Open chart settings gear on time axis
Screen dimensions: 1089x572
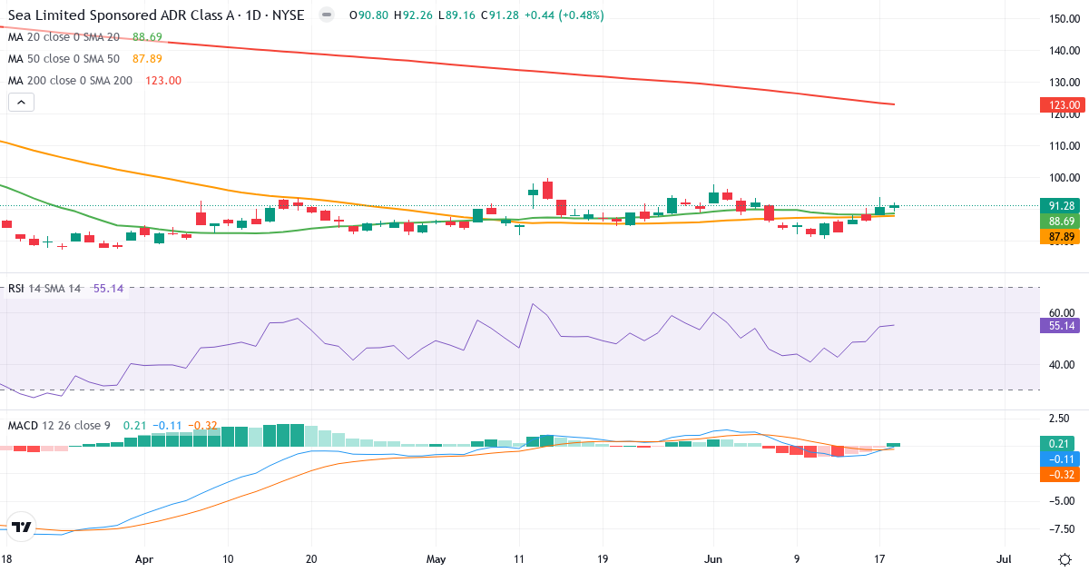(x=1064, y=558)
